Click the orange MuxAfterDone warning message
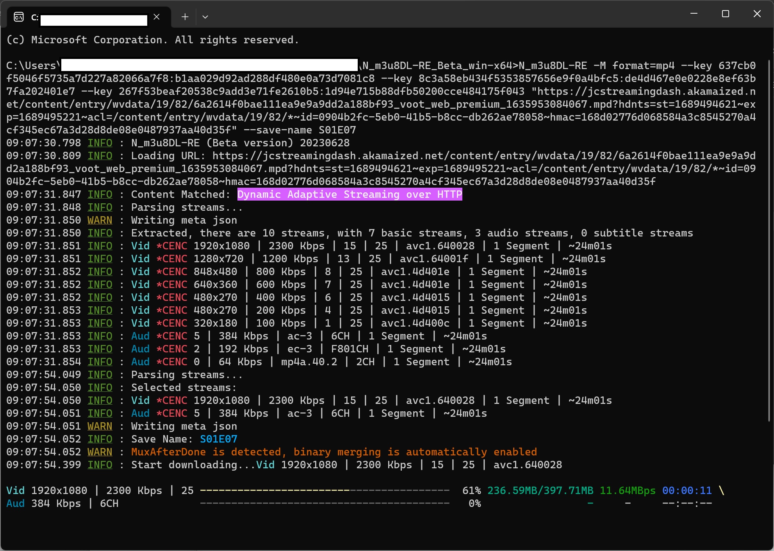Viewport: 774px width, 551px height. 334,452
